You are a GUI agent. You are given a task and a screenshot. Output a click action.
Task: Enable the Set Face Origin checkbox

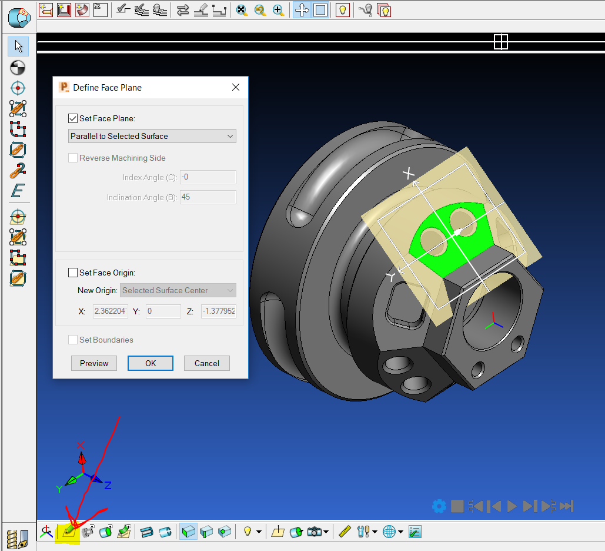pyautogui.click(x=73, y=272)
